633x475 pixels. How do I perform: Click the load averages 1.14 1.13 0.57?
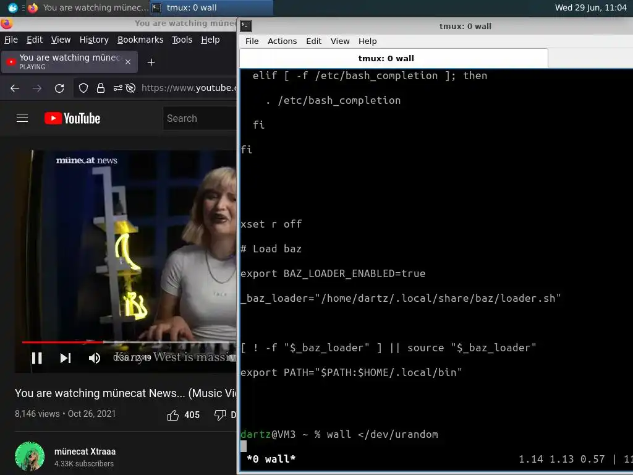(561, 460)
